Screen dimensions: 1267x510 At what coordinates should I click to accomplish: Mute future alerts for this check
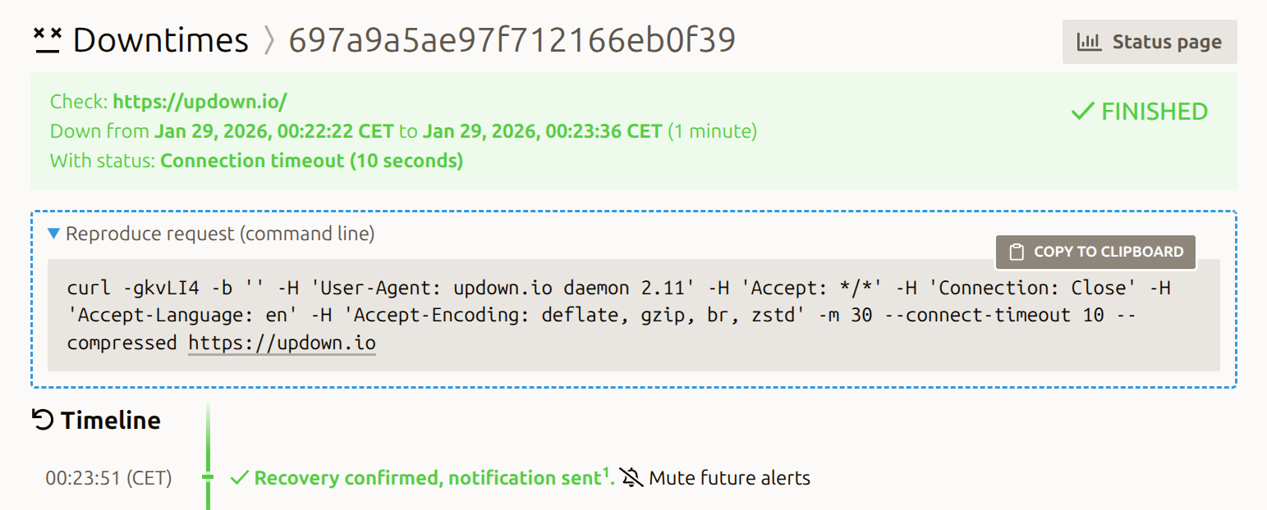[728, 478]
